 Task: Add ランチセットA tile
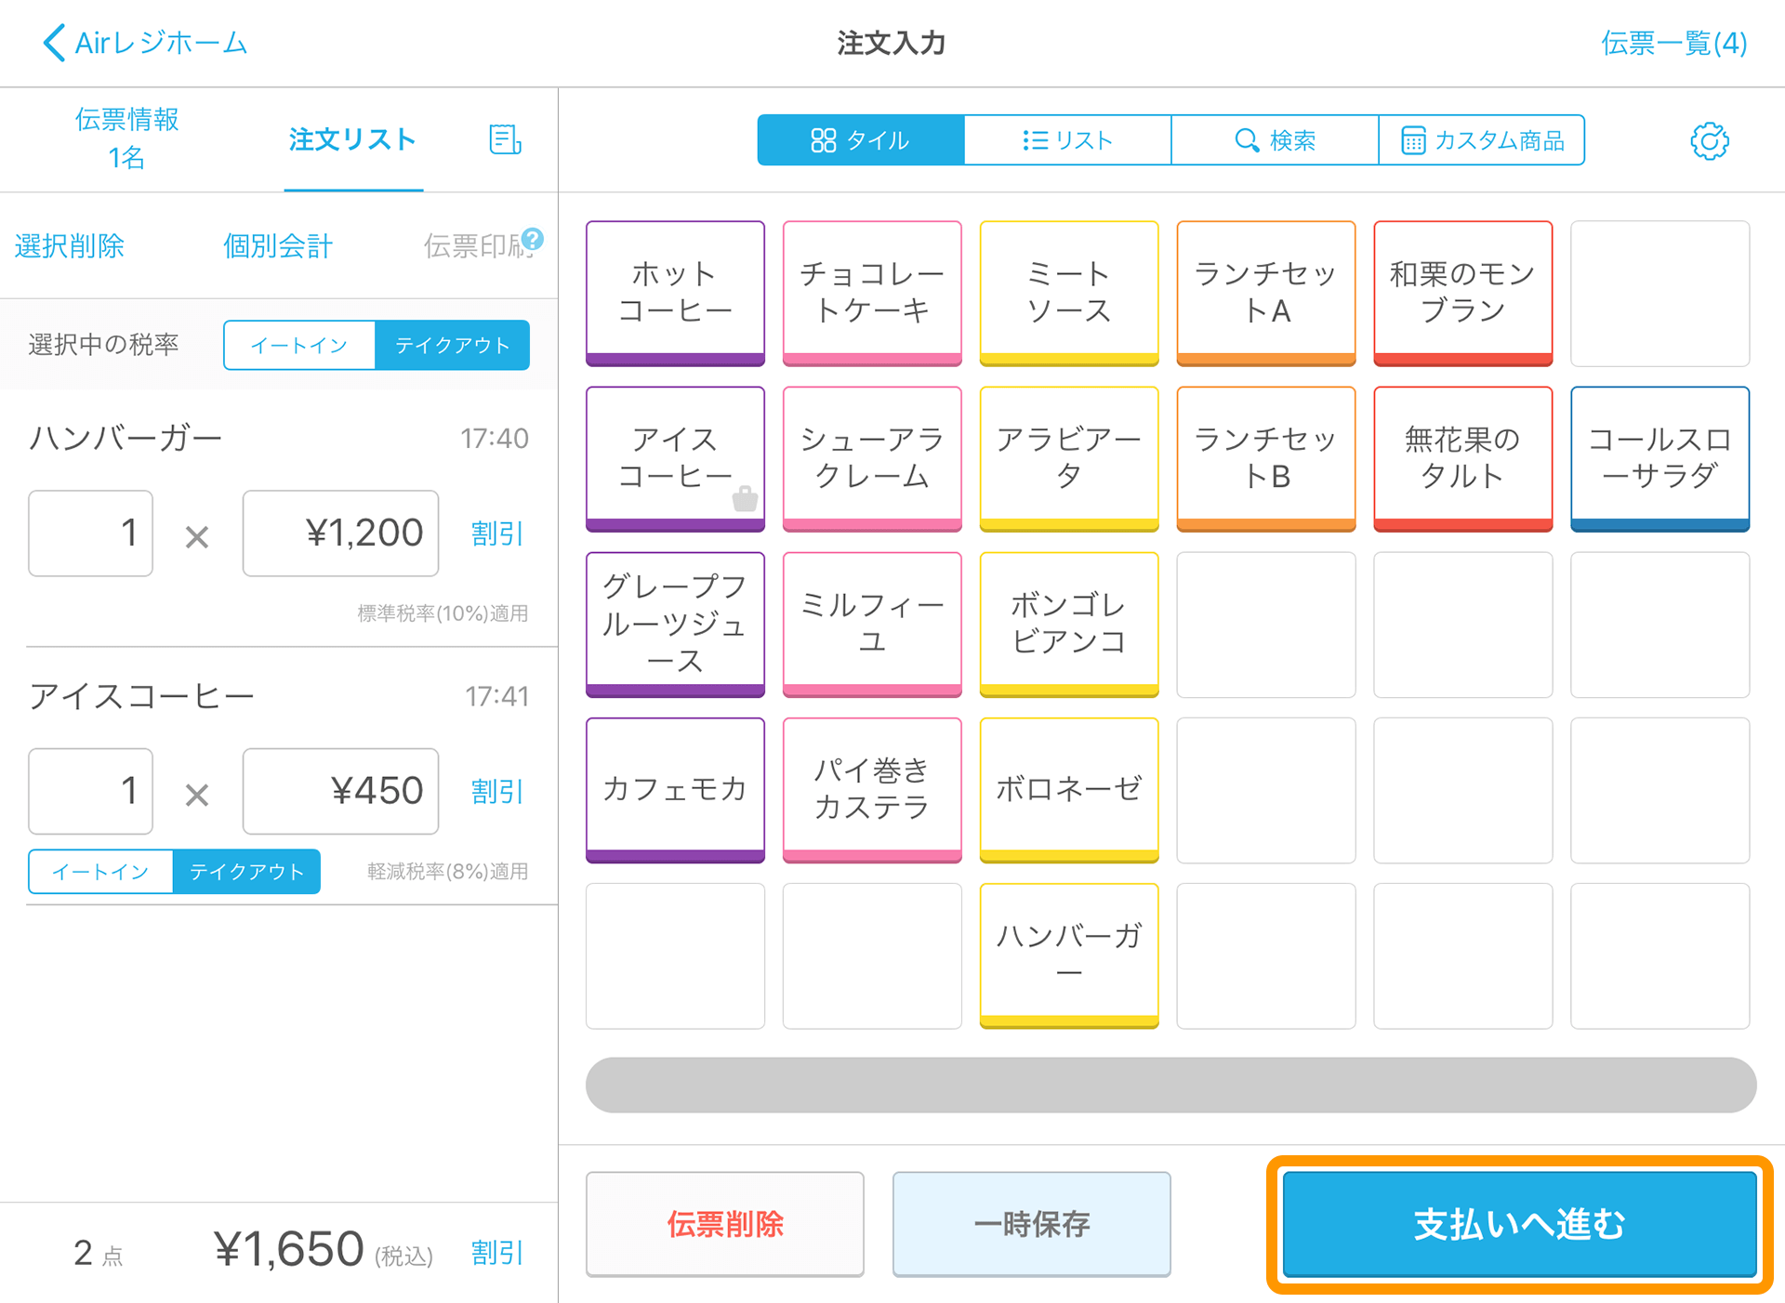tap(1266, 293)
